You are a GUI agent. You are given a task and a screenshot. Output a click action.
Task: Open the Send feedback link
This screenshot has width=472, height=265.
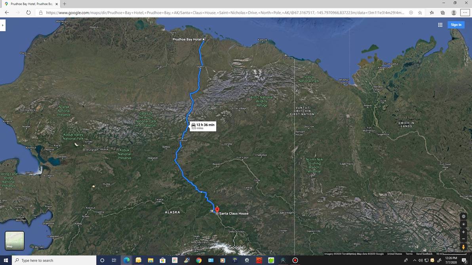tap(424, 254)
